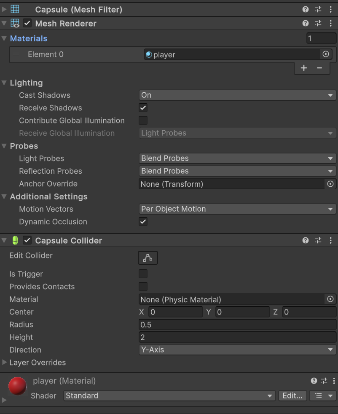Open presets for Mesh Renderer
Image resolution: width=338 pixels, height=414 pixels.
pos(318,23)
